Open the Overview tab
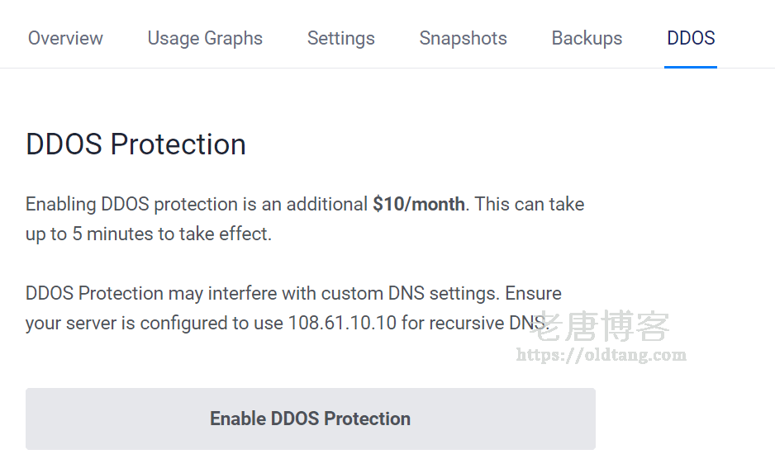The width and height of the screenshot is (775, 473). [65, 38]
